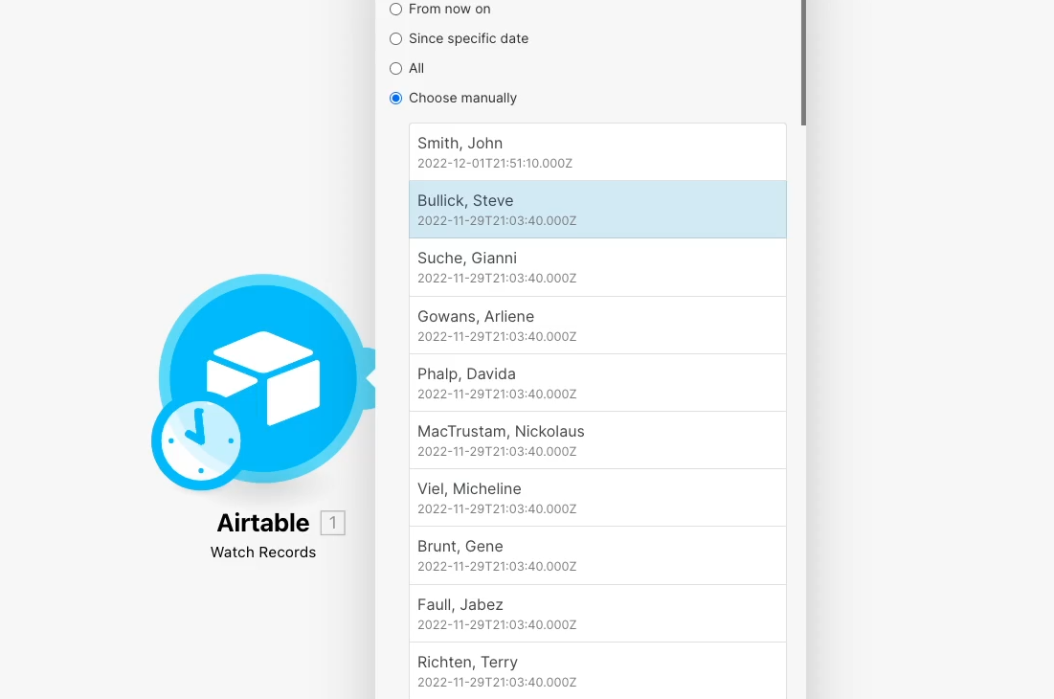The image size is (1054, 699).
Task: Choose the 'Smith, John' record
Action: 597,152
